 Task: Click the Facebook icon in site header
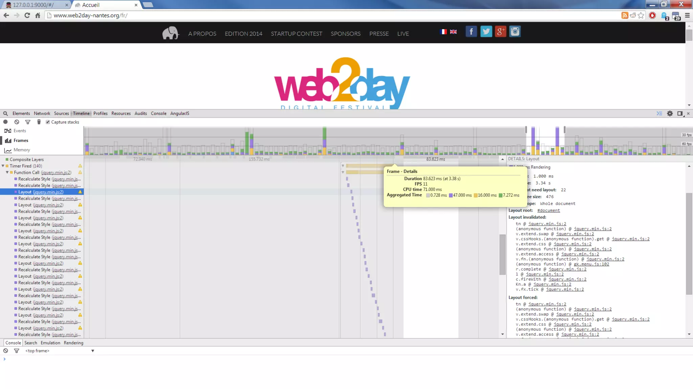tap(471, 32)
